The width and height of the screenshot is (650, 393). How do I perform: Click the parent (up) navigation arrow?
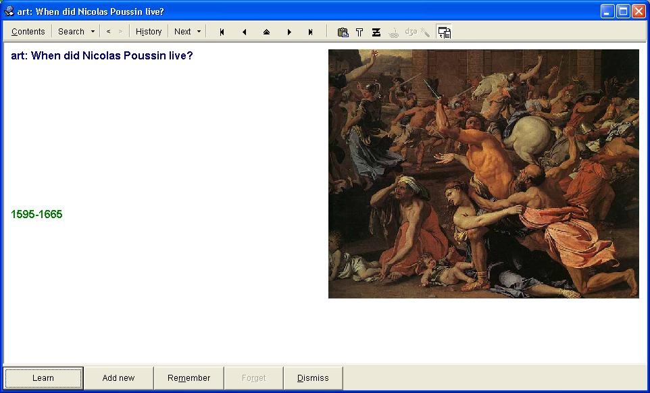266,32
